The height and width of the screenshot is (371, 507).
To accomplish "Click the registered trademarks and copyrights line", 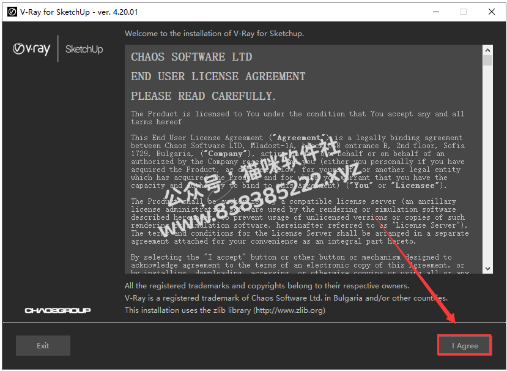I will point(267,285).
